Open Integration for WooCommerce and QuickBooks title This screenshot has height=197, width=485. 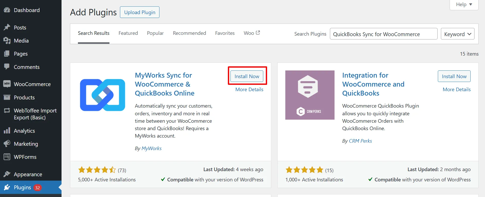373,84
